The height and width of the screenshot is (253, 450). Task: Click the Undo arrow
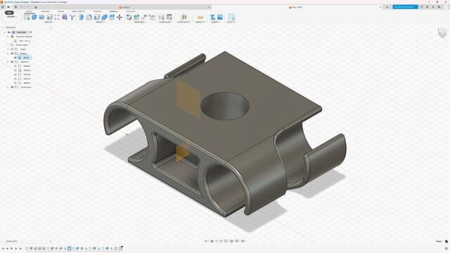(22, 7)
